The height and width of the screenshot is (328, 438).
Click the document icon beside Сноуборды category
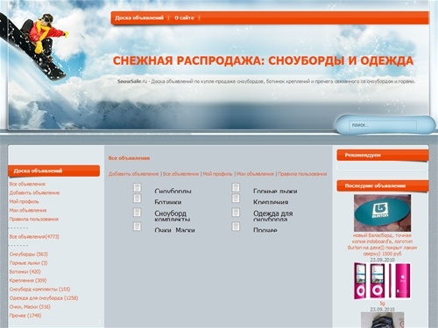138,187
